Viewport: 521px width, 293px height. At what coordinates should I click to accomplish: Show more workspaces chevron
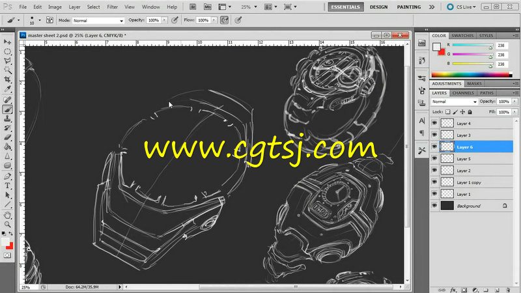coord(432,7)
